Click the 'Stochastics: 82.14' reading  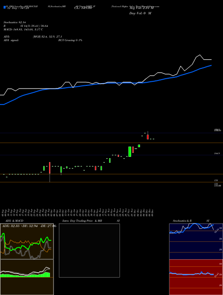pos(14,22)
